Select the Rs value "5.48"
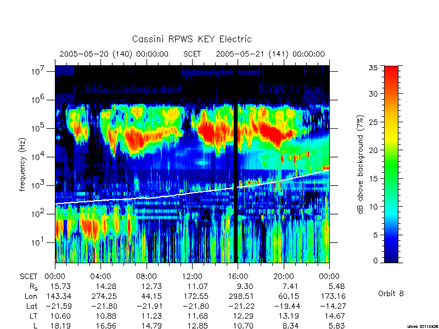This screenshot has height=329, width=439. pyautogui.click(x=336, y=286)
